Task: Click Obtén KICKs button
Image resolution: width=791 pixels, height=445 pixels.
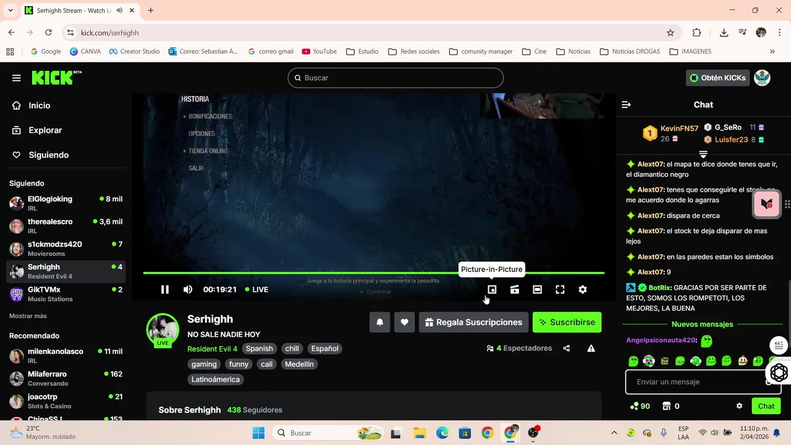Action: click(717, 78)
